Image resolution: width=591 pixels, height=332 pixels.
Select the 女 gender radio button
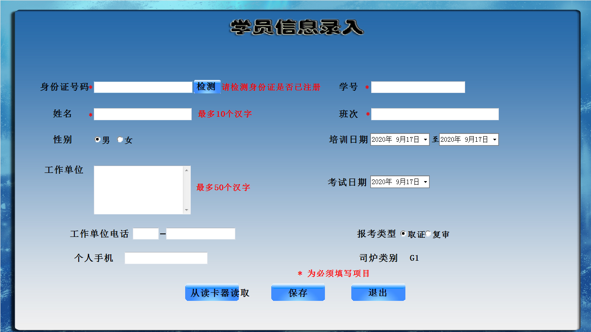click(x=120, y=140)
